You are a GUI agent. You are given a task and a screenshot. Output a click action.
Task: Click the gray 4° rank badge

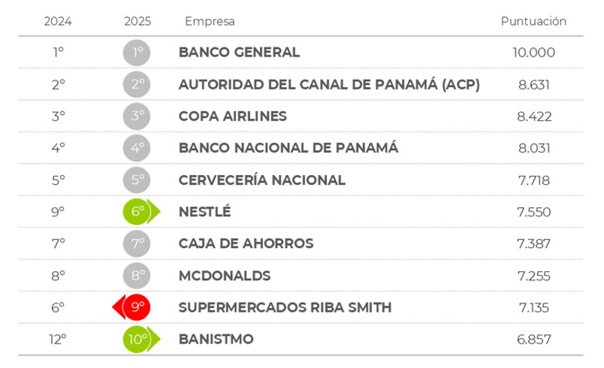[x=137, y=148]
